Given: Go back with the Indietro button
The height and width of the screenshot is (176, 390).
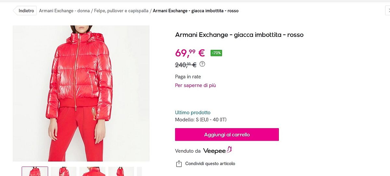Looking at the screenshot, I should tap(25, 11).
